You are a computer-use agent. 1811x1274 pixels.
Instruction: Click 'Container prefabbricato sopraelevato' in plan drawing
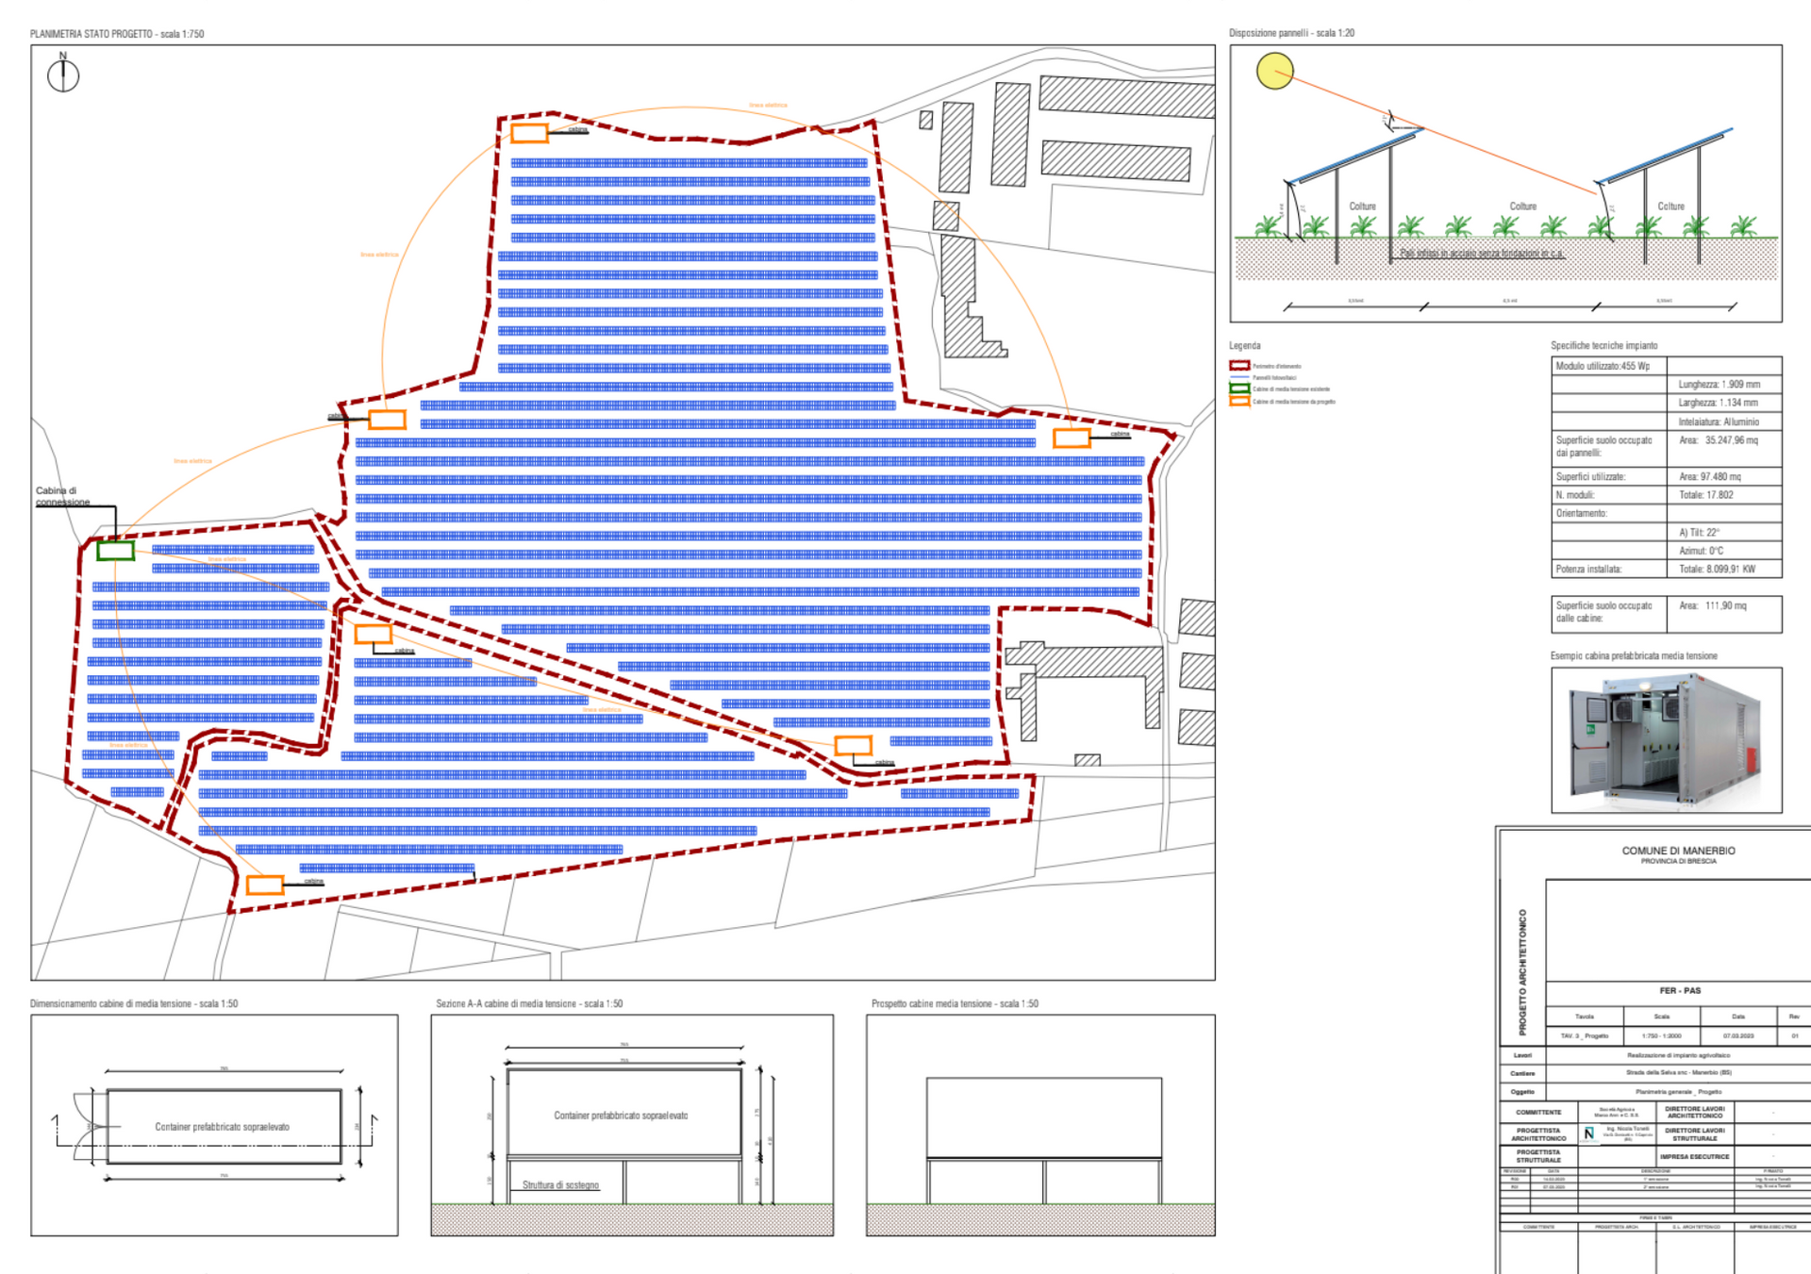[x=223, y=1127]
